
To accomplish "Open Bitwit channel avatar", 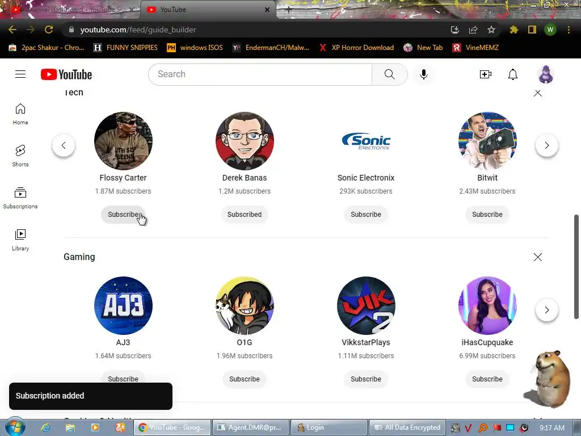I will [x=487, y=141].
